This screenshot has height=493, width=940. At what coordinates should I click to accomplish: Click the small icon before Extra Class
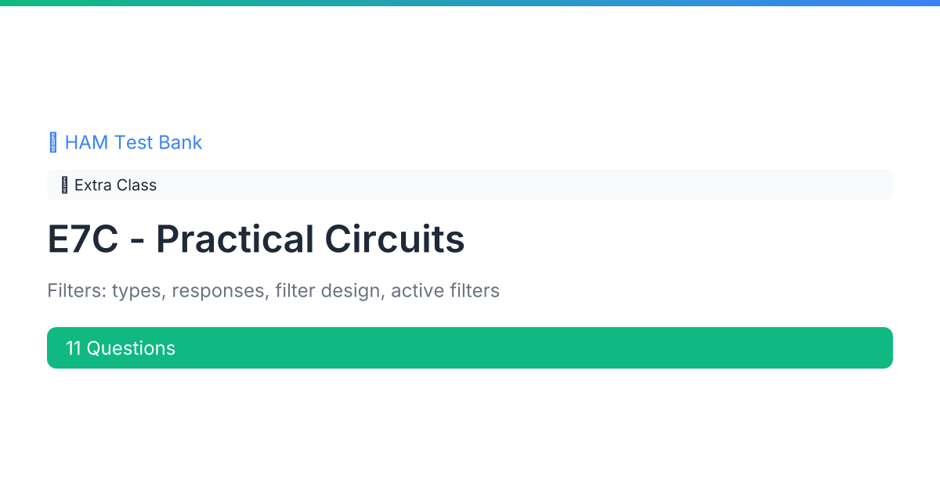[65, 185]
